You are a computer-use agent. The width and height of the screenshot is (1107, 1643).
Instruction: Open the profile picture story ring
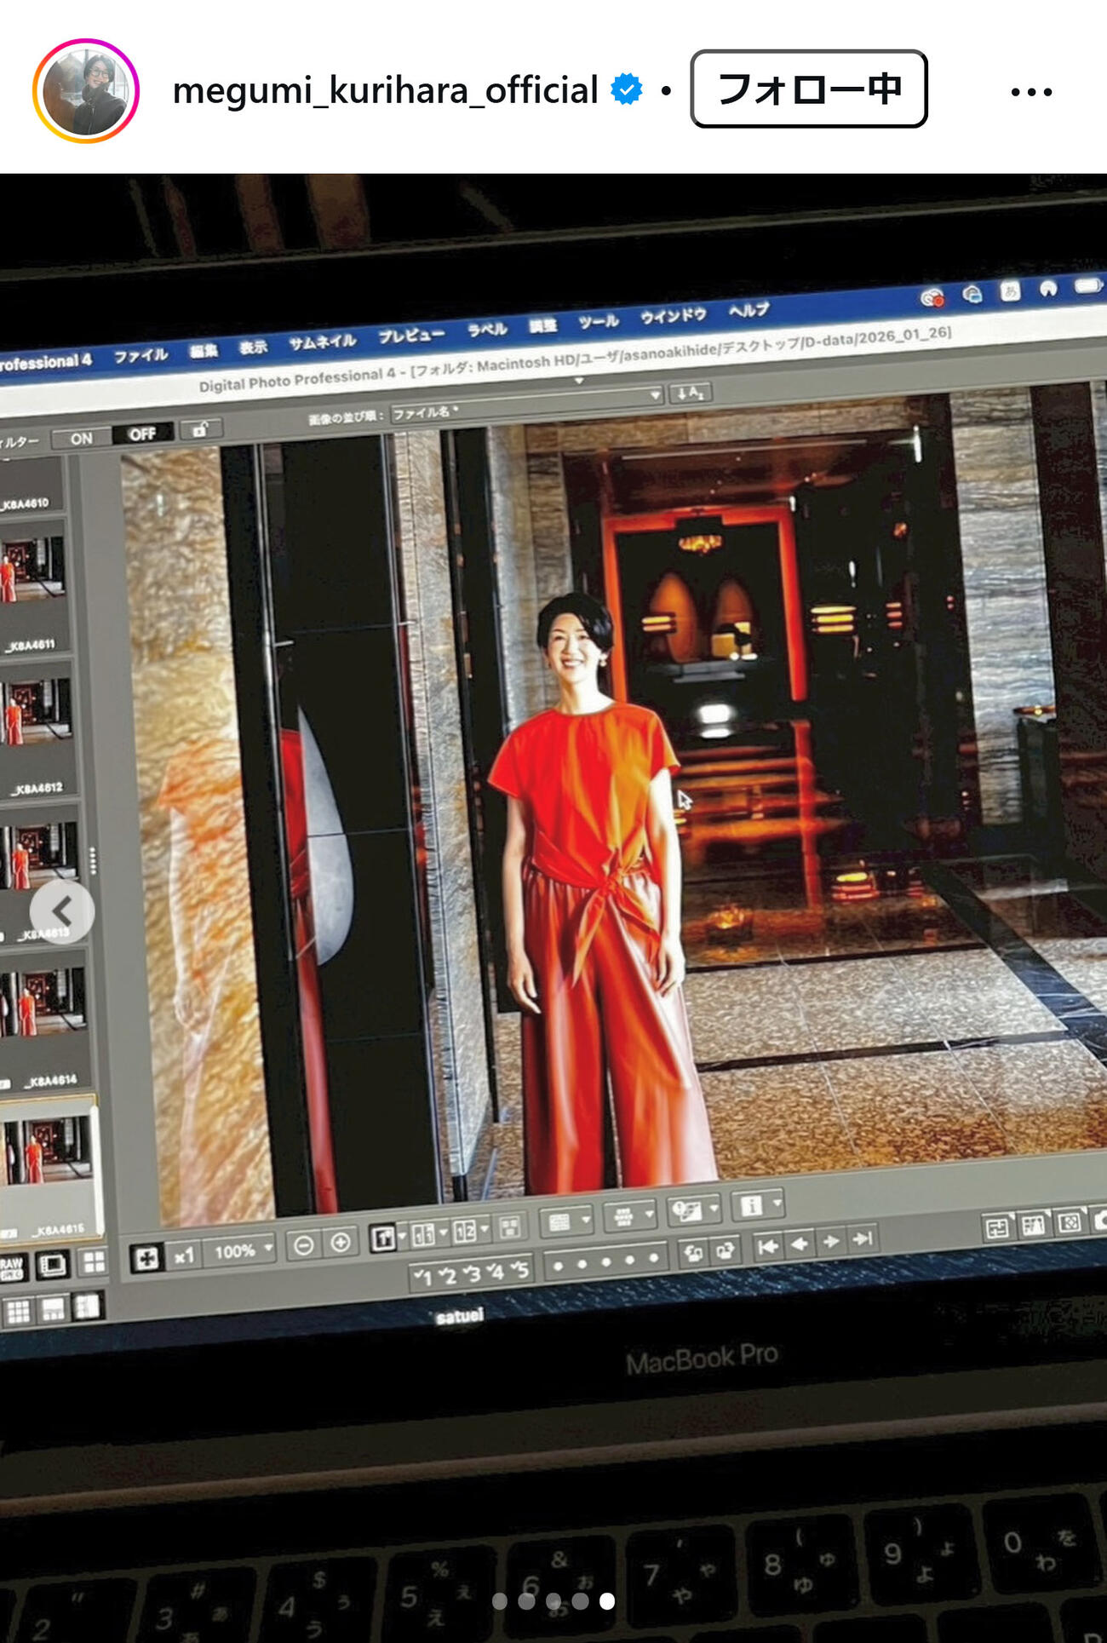(x=85, y=90)
